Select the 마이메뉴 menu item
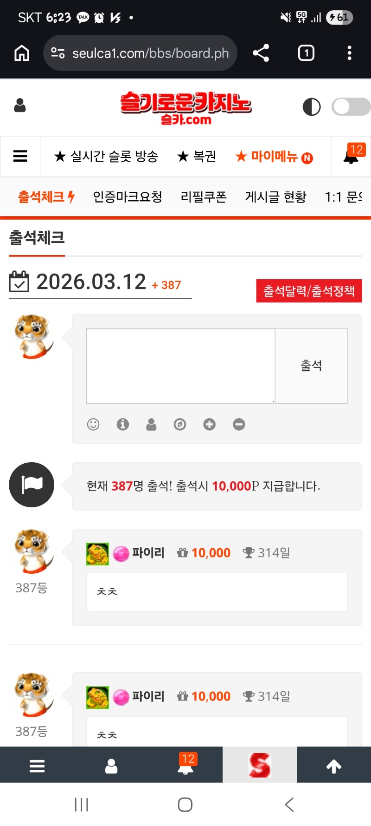This screenshot has width=371, height=826. 274,157
